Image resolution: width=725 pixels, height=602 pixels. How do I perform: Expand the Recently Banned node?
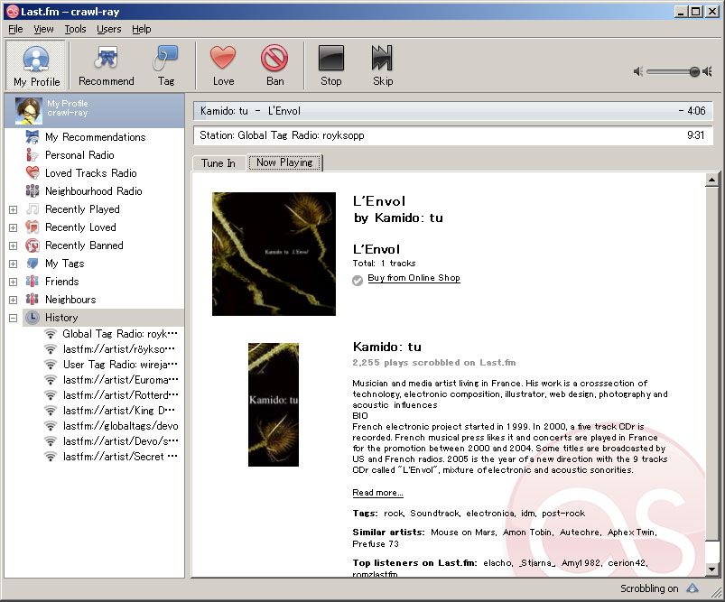pyautogui.click(x=13, y=245)
